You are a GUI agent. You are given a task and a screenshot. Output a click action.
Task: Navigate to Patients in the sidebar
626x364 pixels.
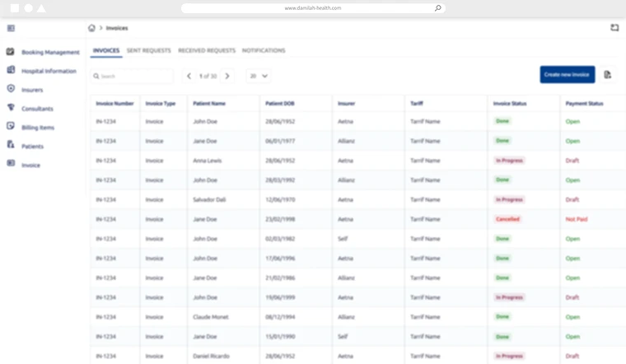click(33, 147)
